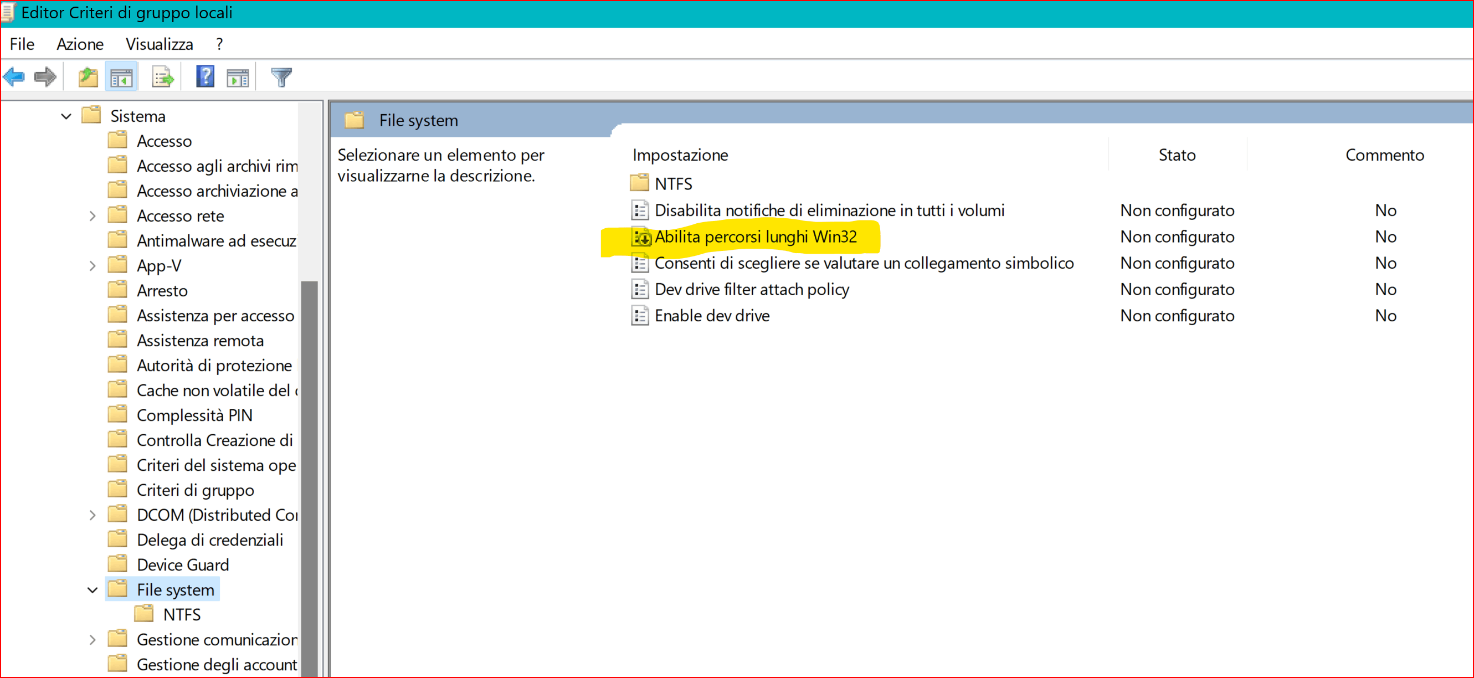Open the Visualizza menu
Screen dimensions: 1474x678
tap(159, 44)
